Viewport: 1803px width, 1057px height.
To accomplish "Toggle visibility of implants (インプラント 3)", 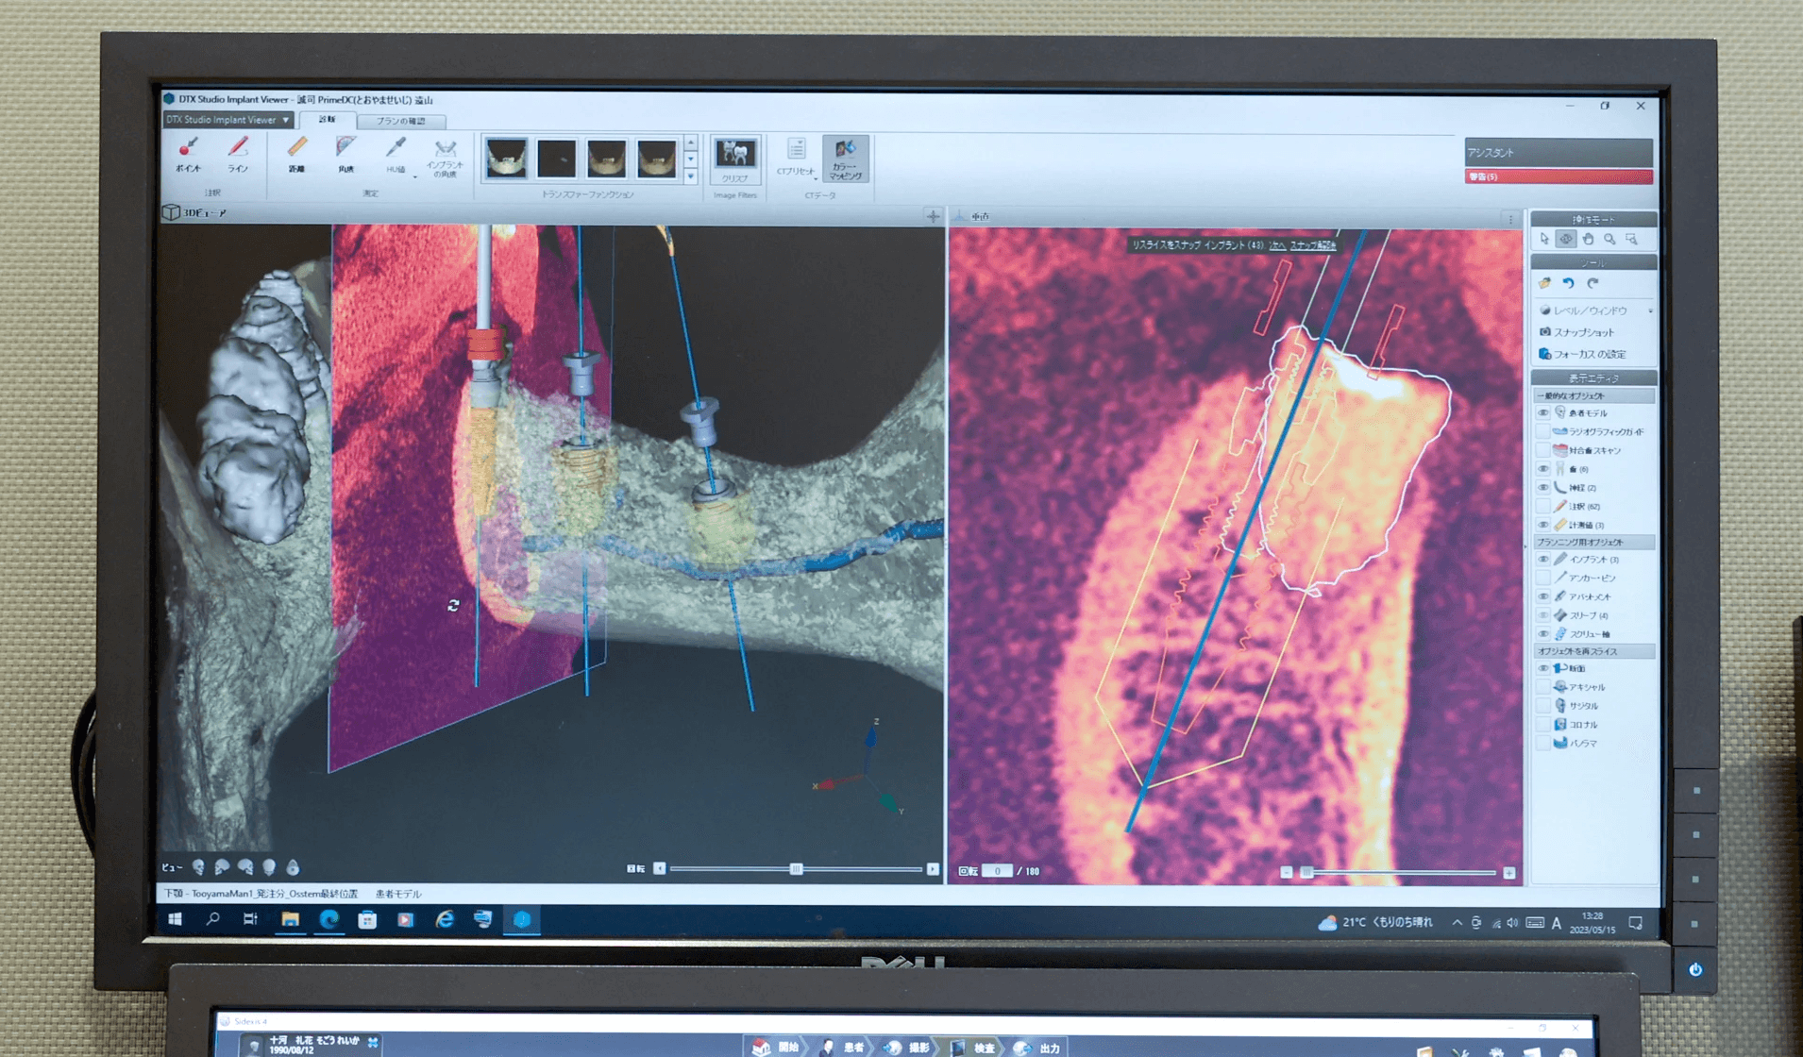I will pos(1543,560).
